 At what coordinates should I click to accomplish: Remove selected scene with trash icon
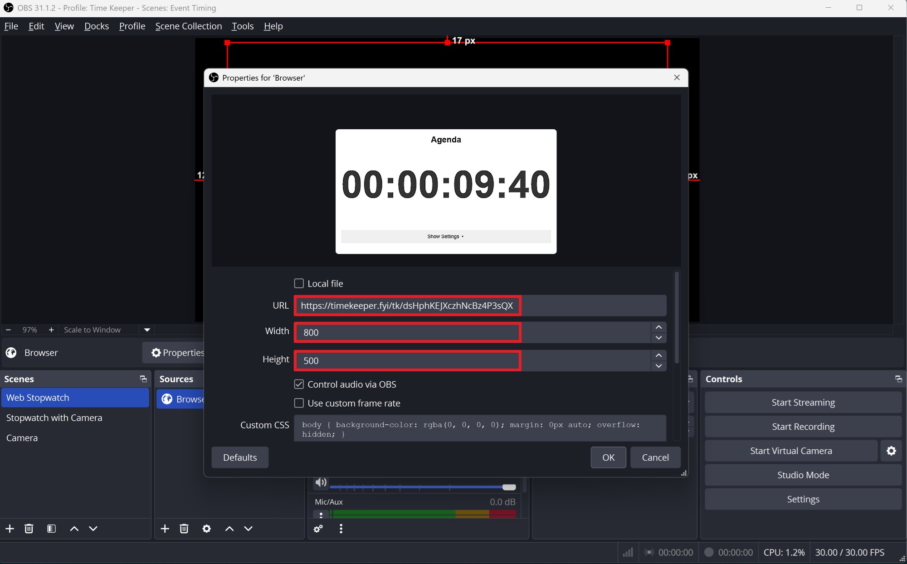tap(29, 529)
